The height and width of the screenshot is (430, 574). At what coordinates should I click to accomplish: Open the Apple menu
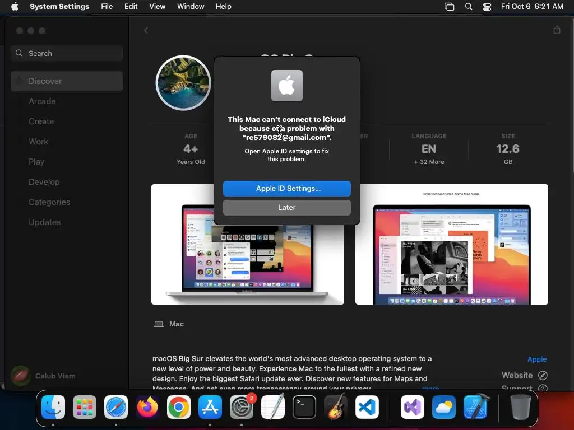(x=15, y=7)
